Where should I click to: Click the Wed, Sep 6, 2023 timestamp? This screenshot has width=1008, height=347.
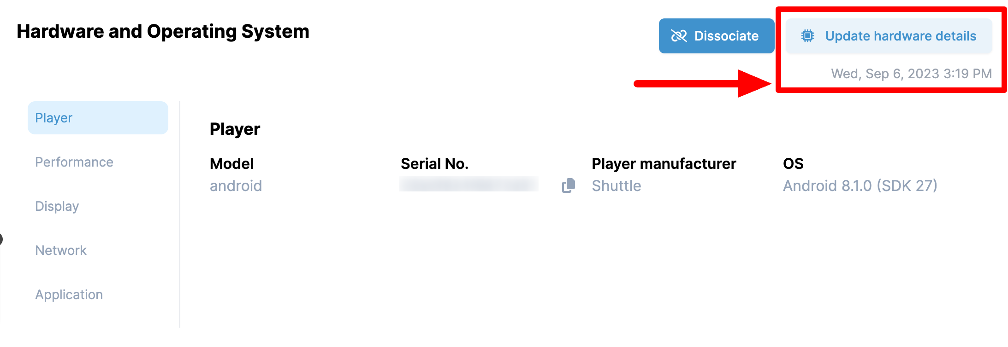pos(911,74)
